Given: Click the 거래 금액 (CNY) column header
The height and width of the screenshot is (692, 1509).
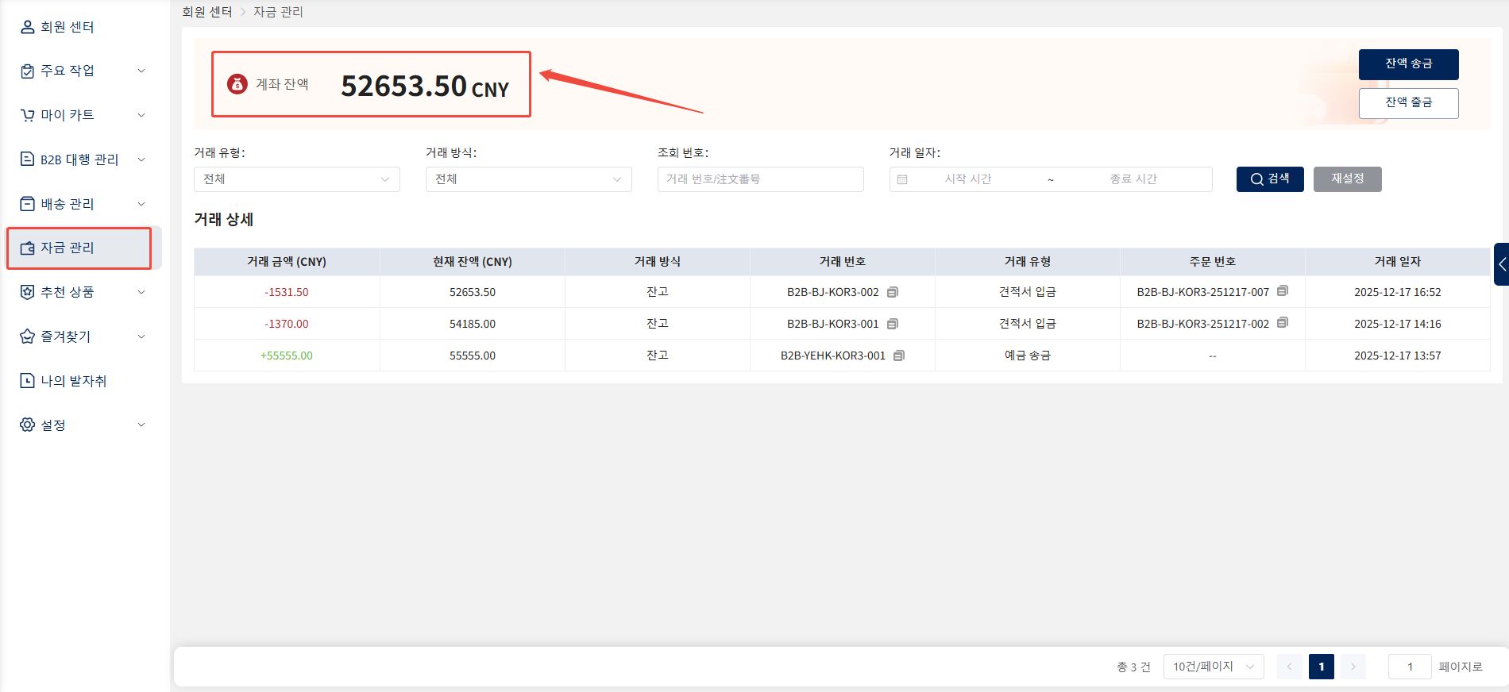Looking at the screenshot, I should point(287,262).
